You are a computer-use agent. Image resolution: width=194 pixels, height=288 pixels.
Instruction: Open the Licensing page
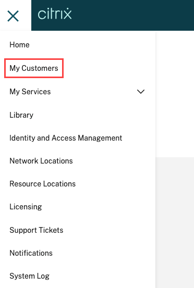pos(26,207)
